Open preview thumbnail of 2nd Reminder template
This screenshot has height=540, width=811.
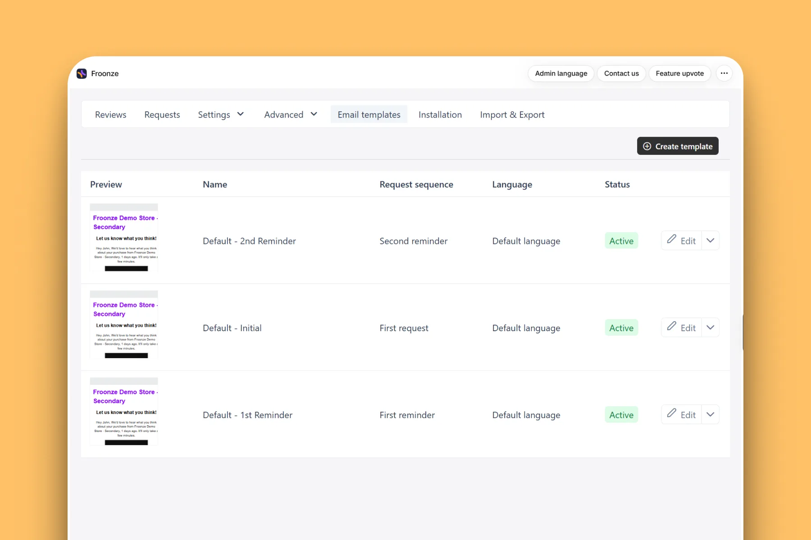pyautogui.click(x=124, y=238)
